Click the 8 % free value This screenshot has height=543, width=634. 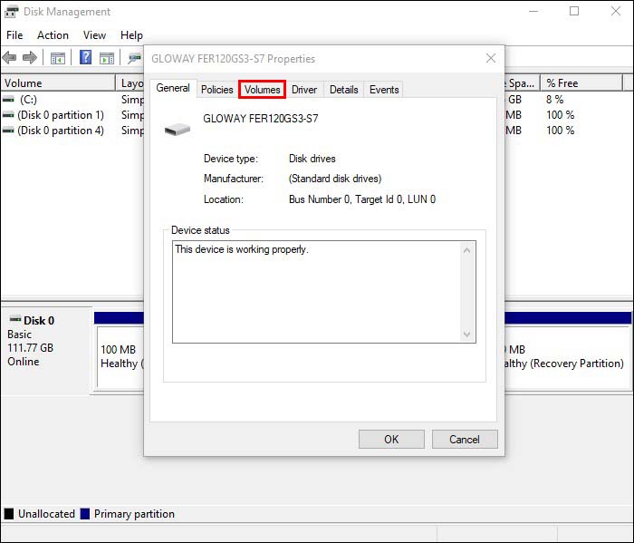click(554, 100)
